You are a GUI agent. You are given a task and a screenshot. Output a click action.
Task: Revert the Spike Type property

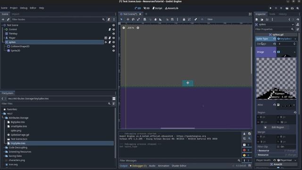click(275, 39)
